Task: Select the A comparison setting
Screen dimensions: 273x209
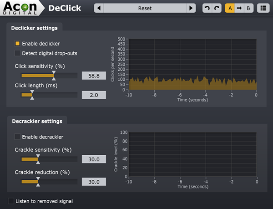Action: (230, 8)
